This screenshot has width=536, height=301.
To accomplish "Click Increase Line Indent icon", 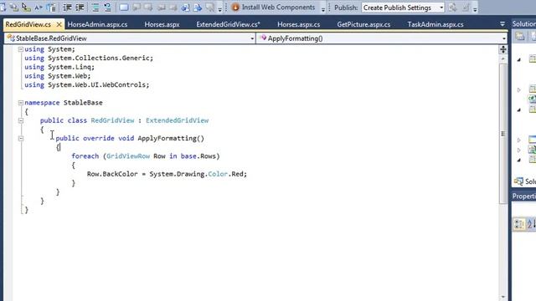I will pos(80,8).
